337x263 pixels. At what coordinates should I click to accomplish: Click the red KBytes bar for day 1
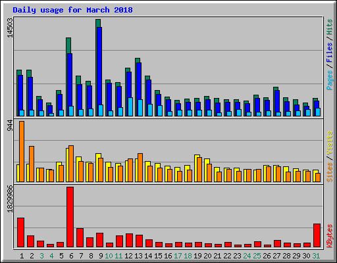[x=20, y=233]
